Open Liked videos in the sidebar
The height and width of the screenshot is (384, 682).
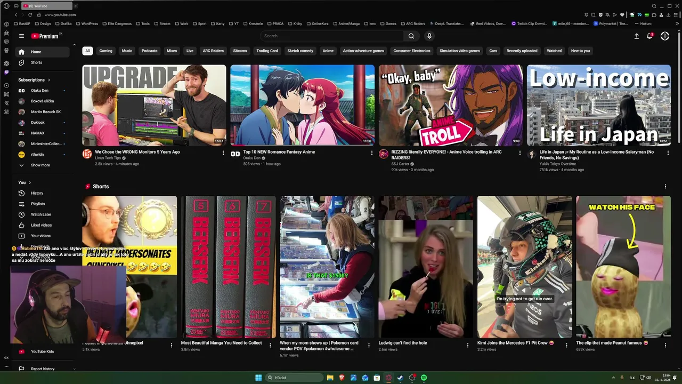click(x=43, y=225)
